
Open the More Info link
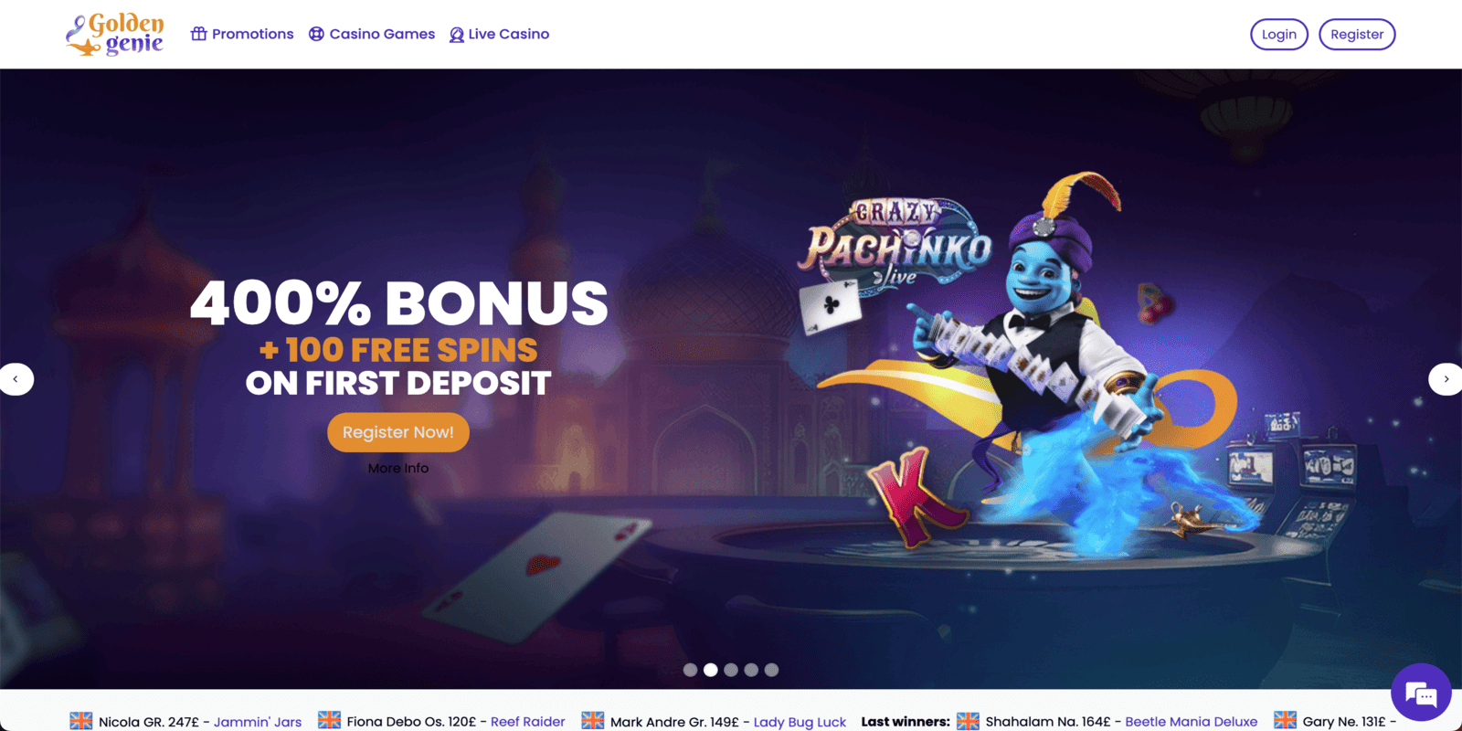click(398, 468)
